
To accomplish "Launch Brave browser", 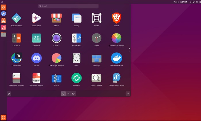I will point(117,18).
